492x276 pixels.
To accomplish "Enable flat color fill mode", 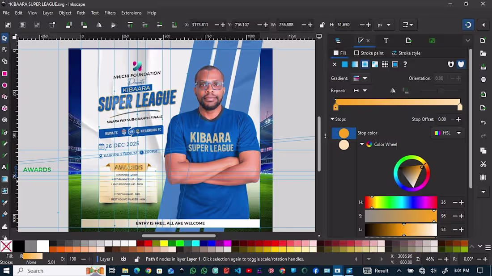I will pos(344,64).
